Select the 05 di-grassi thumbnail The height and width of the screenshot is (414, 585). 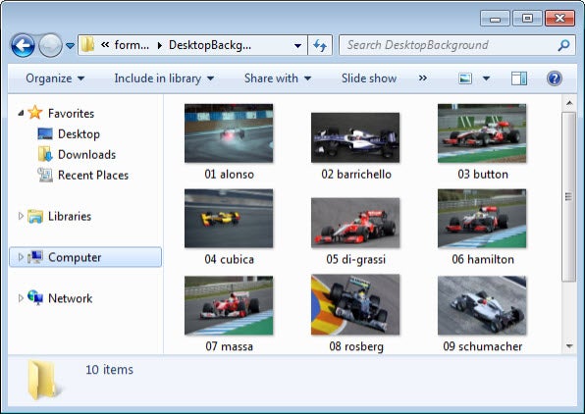pyautogui.click(x=355, y=223)
